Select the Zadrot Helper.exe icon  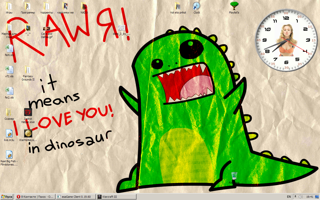click(28, 112)
